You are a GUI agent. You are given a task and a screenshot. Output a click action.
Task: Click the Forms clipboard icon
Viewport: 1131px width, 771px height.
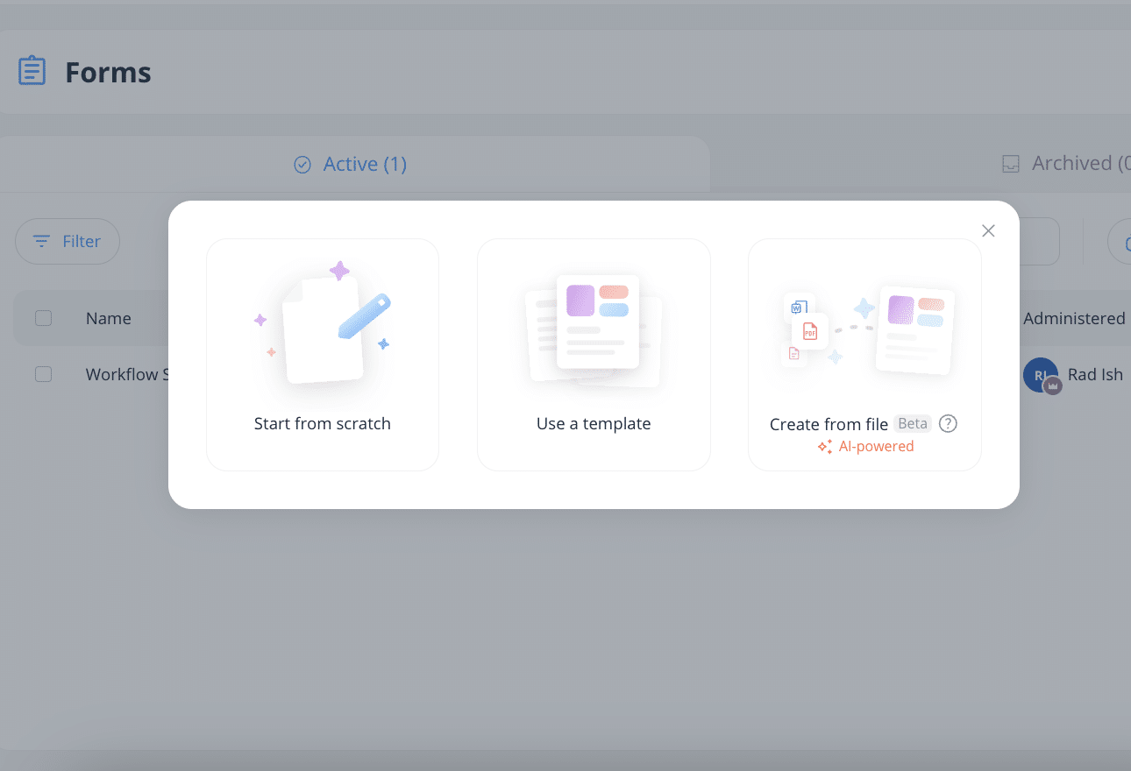click(32, 71)
